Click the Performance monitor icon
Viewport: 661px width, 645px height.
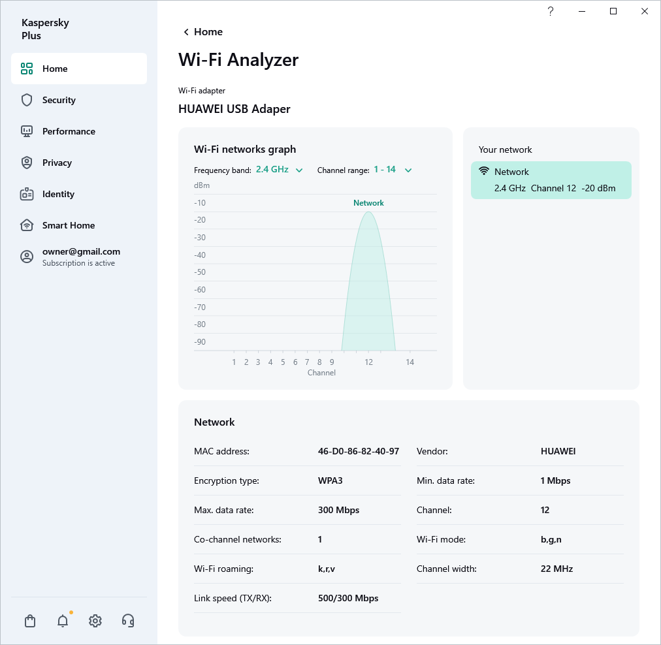[27, 131]
